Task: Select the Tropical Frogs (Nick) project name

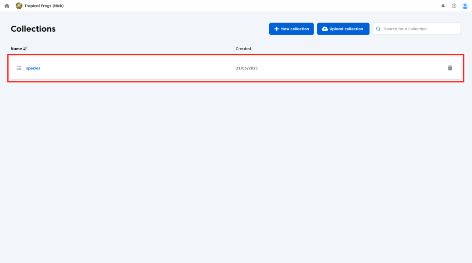Action: coord(44,6)
